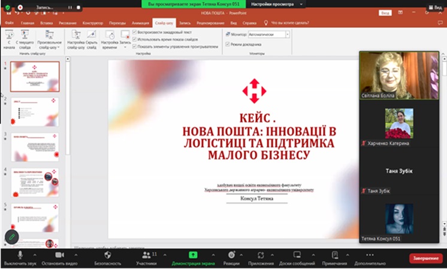Image resolution: width=447 pixels, height=269 pixels.
Task: Open Настройка слайд-шоу settings
Action: point(76,39)
